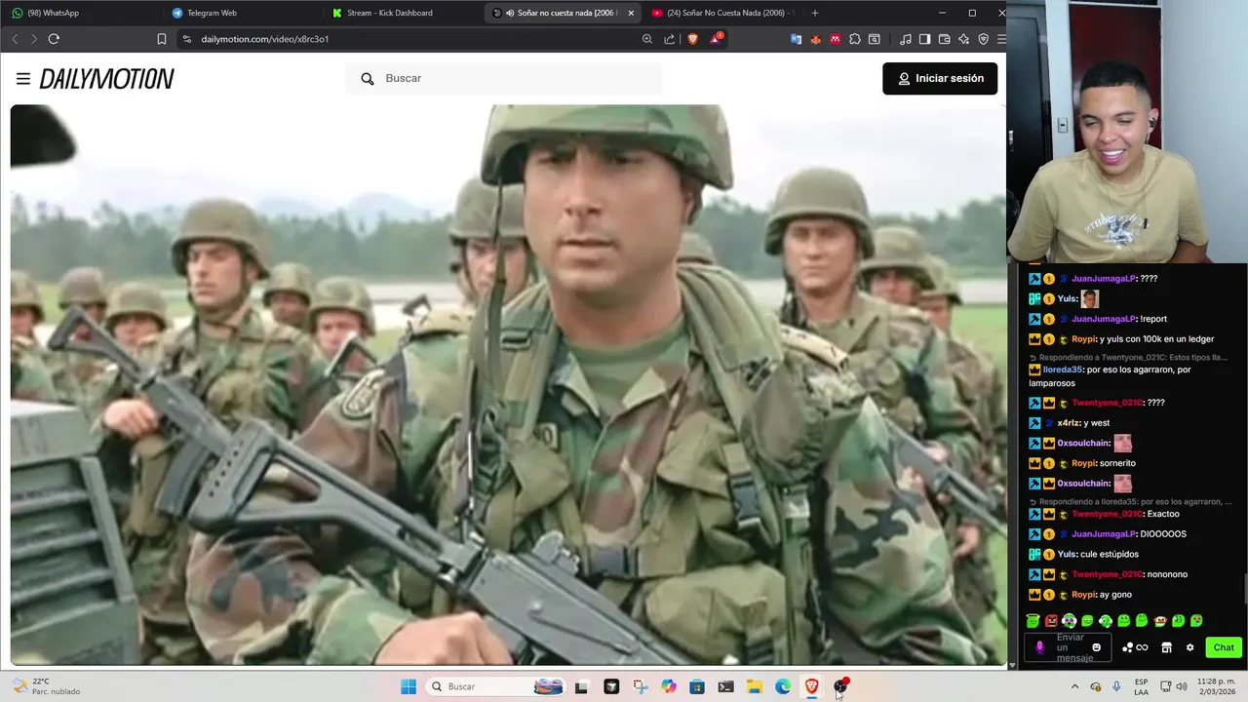Open chat settings gear
This screenshot has width=1248, height=702.
(x=1189, y=647)
